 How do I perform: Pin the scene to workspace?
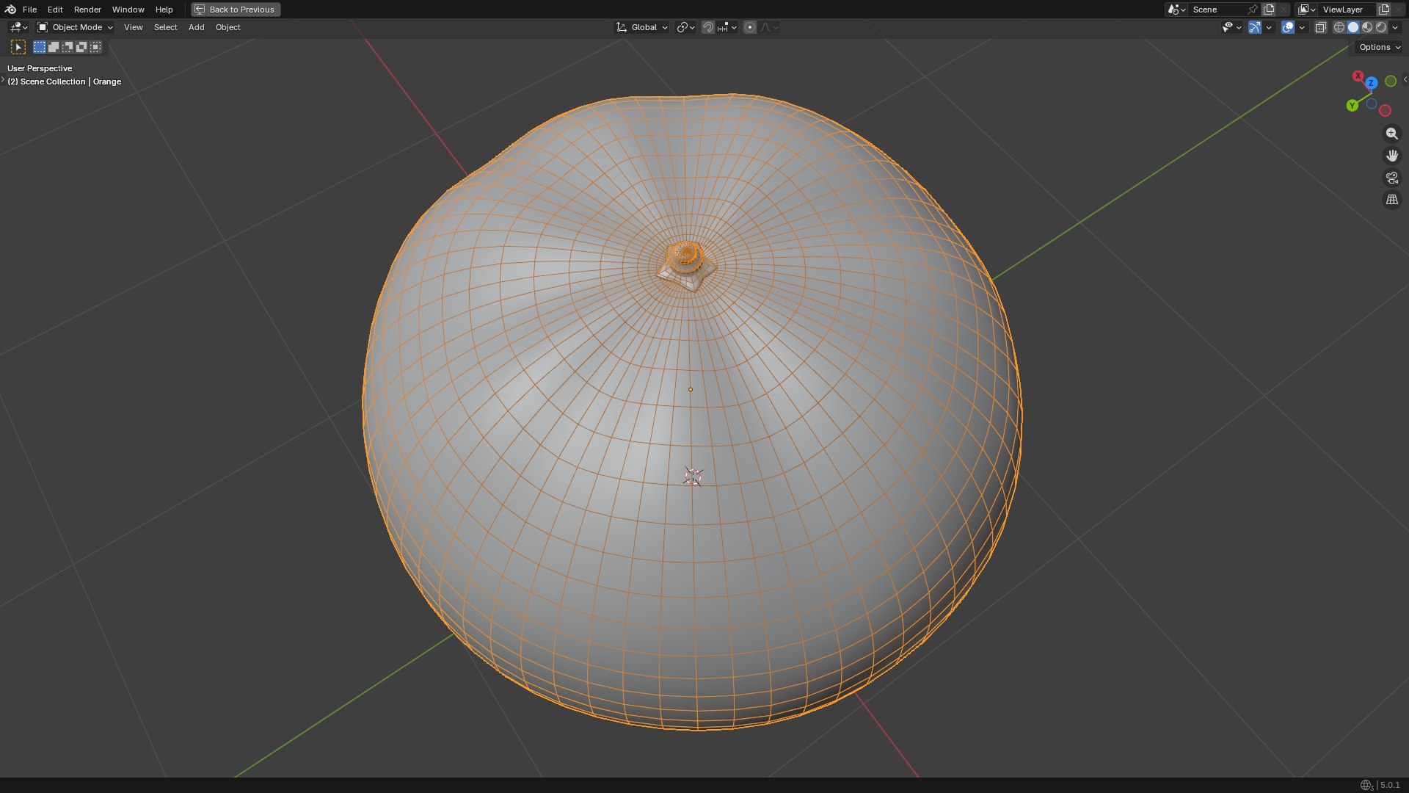(1253, 10)
